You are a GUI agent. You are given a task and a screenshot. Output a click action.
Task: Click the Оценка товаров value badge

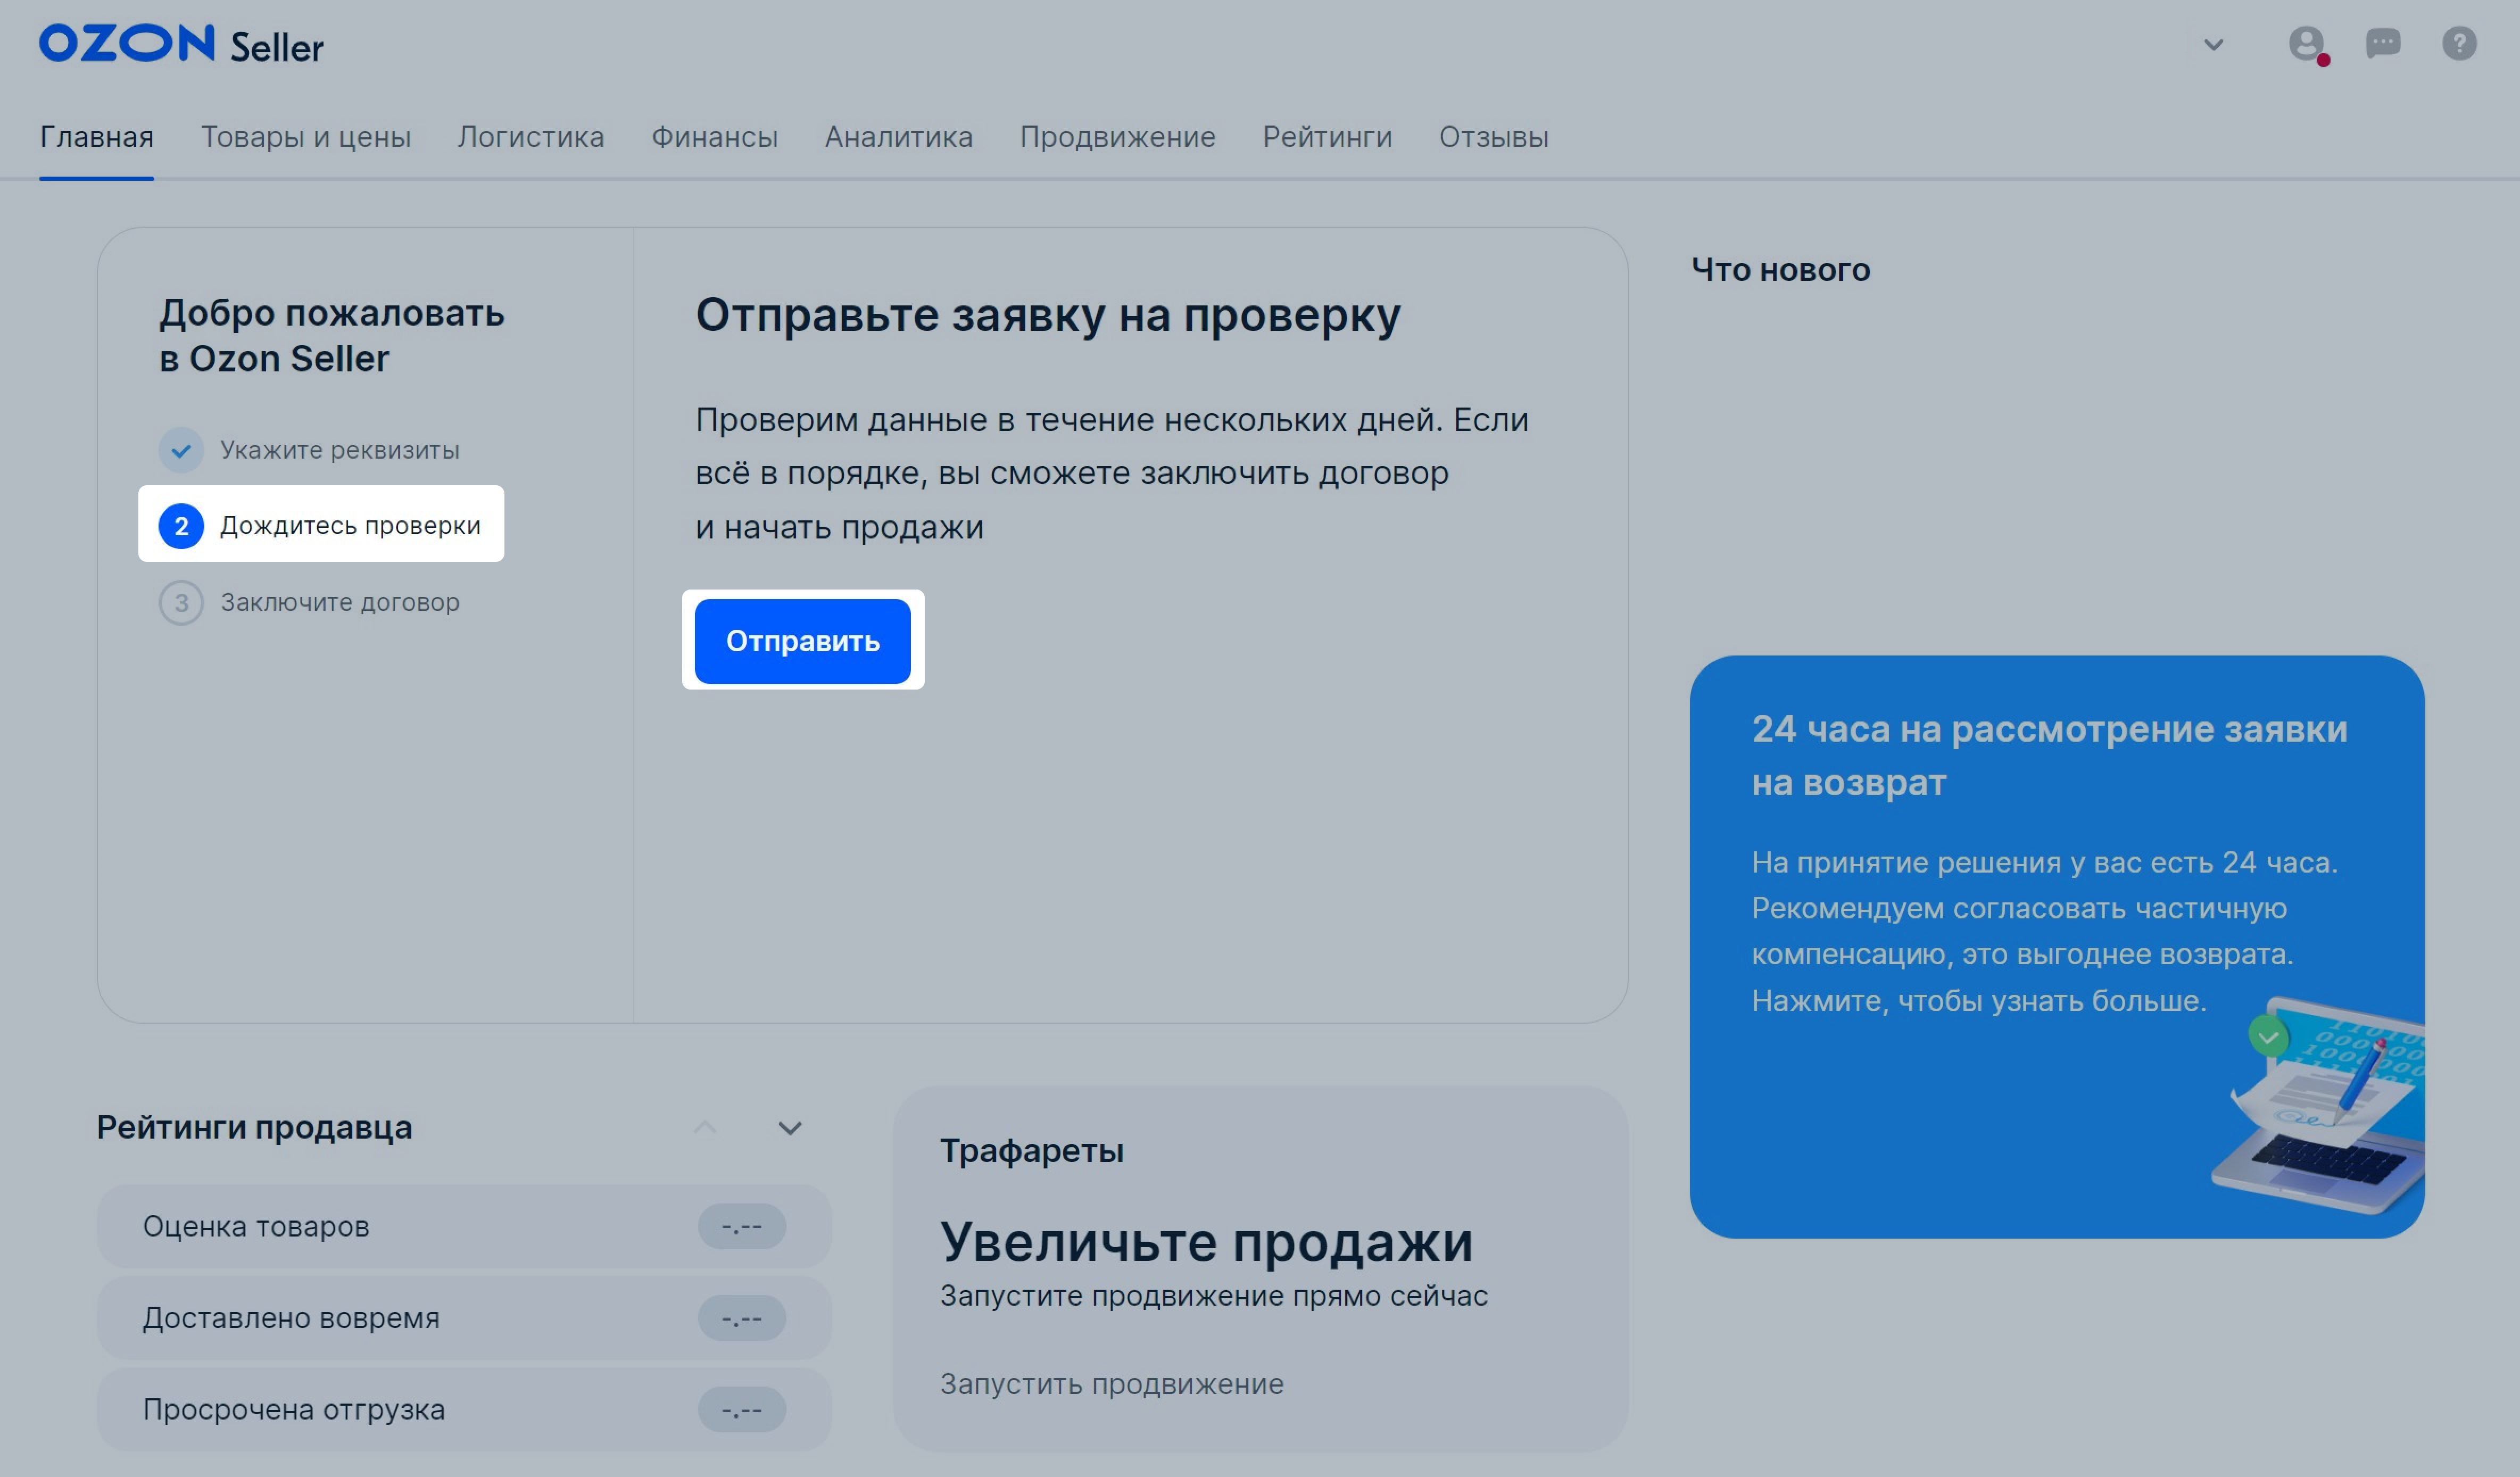[742, 1226]
